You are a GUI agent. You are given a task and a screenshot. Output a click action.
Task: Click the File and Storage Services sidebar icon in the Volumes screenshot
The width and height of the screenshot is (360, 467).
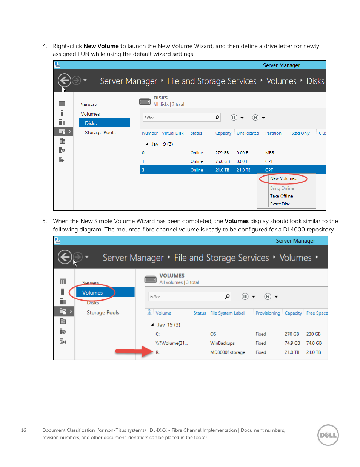point(63,311)
